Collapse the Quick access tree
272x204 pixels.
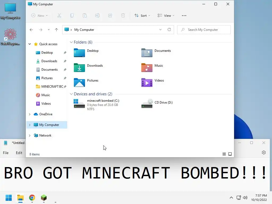pyautogui.click(x=30, y=44)
